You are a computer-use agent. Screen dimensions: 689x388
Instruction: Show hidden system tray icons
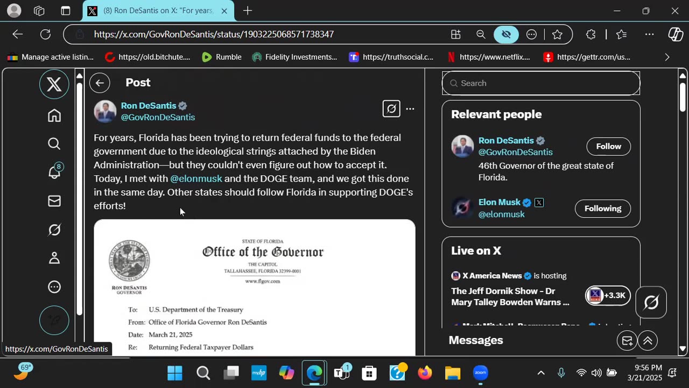pos(541,373)
